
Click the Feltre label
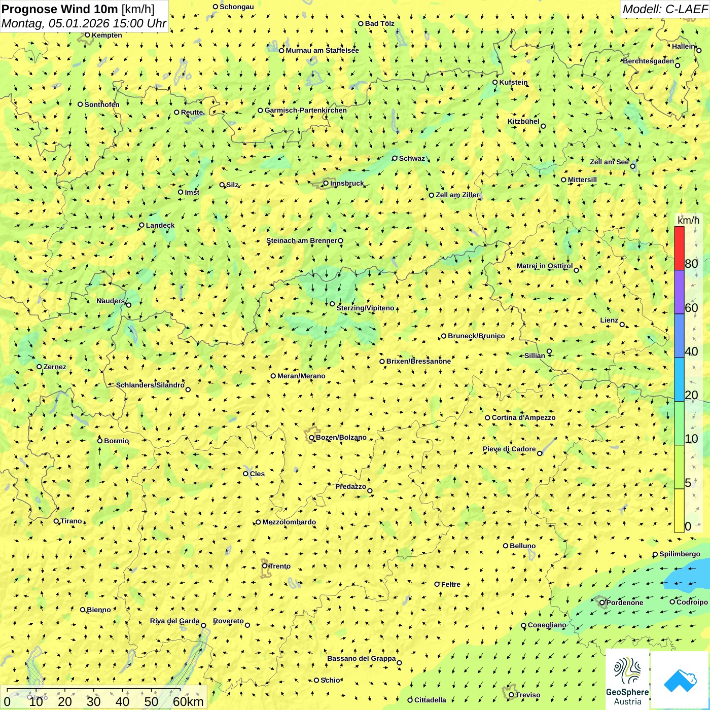tap(450, 584)
